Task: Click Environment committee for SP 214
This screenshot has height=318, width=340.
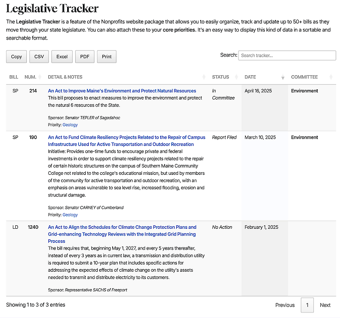Action: tap(304, 91)
